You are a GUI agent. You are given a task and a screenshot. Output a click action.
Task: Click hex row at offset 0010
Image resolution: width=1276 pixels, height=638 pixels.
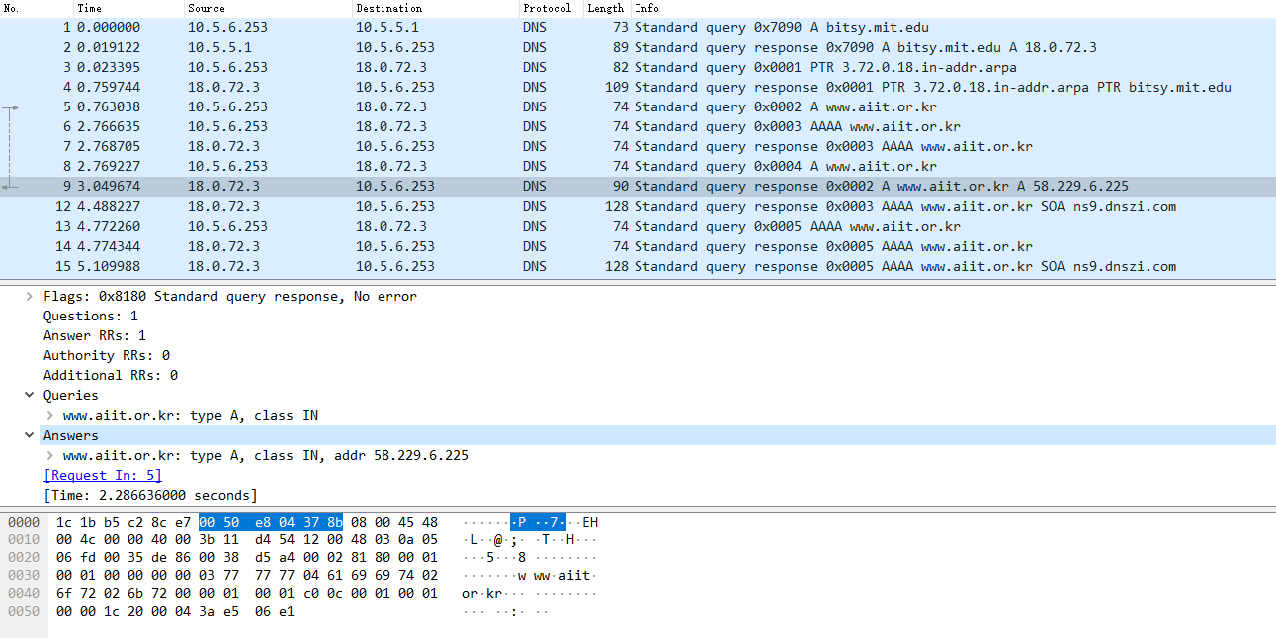point(247,539)
